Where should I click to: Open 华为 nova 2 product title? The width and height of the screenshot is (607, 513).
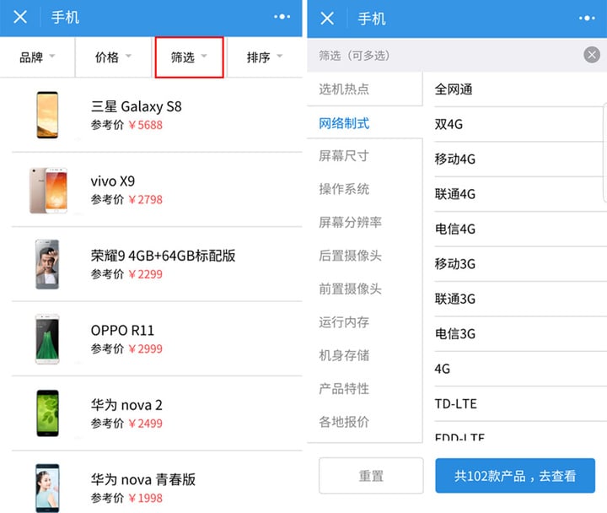pyautogui.click(x=126, y=405)
